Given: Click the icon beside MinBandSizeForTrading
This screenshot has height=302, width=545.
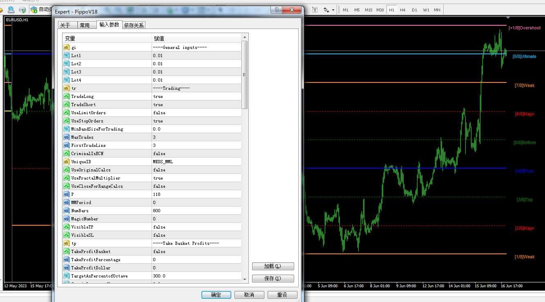Looking at the screenshot, I should (66, 129).
